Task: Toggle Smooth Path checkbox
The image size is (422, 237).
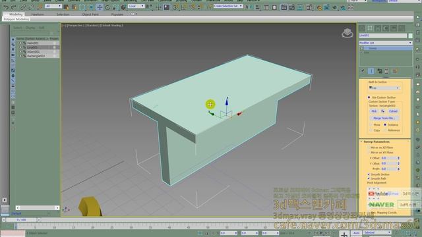Action: tap(369, 178)
